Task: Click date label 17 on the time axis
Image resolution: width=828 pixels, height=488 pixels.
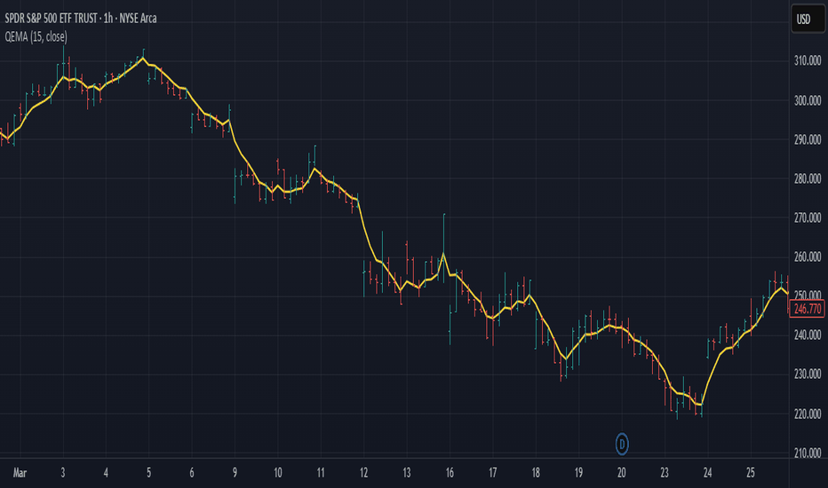Action: (493, 473)
